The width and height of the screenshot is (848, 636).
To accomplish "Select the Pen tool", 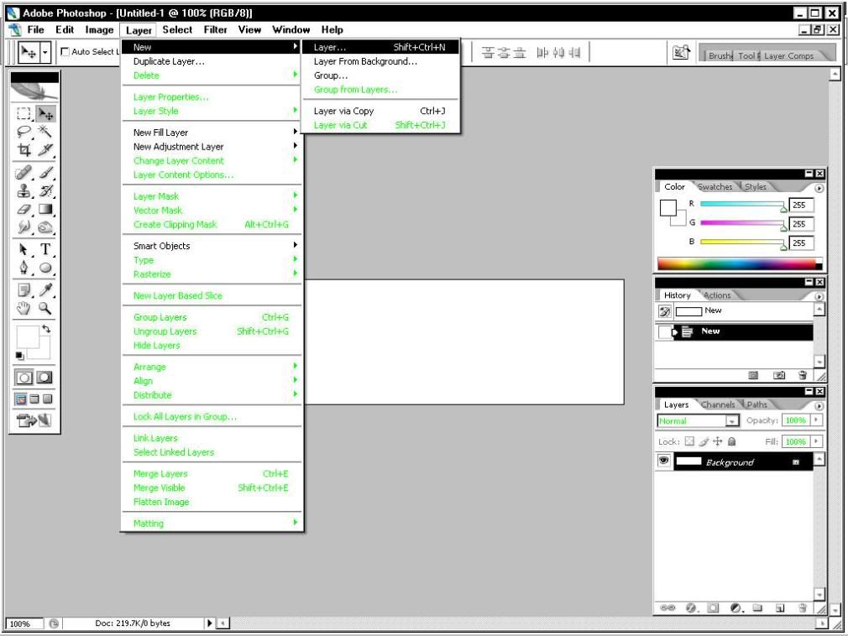I will [x=24, y=268].
